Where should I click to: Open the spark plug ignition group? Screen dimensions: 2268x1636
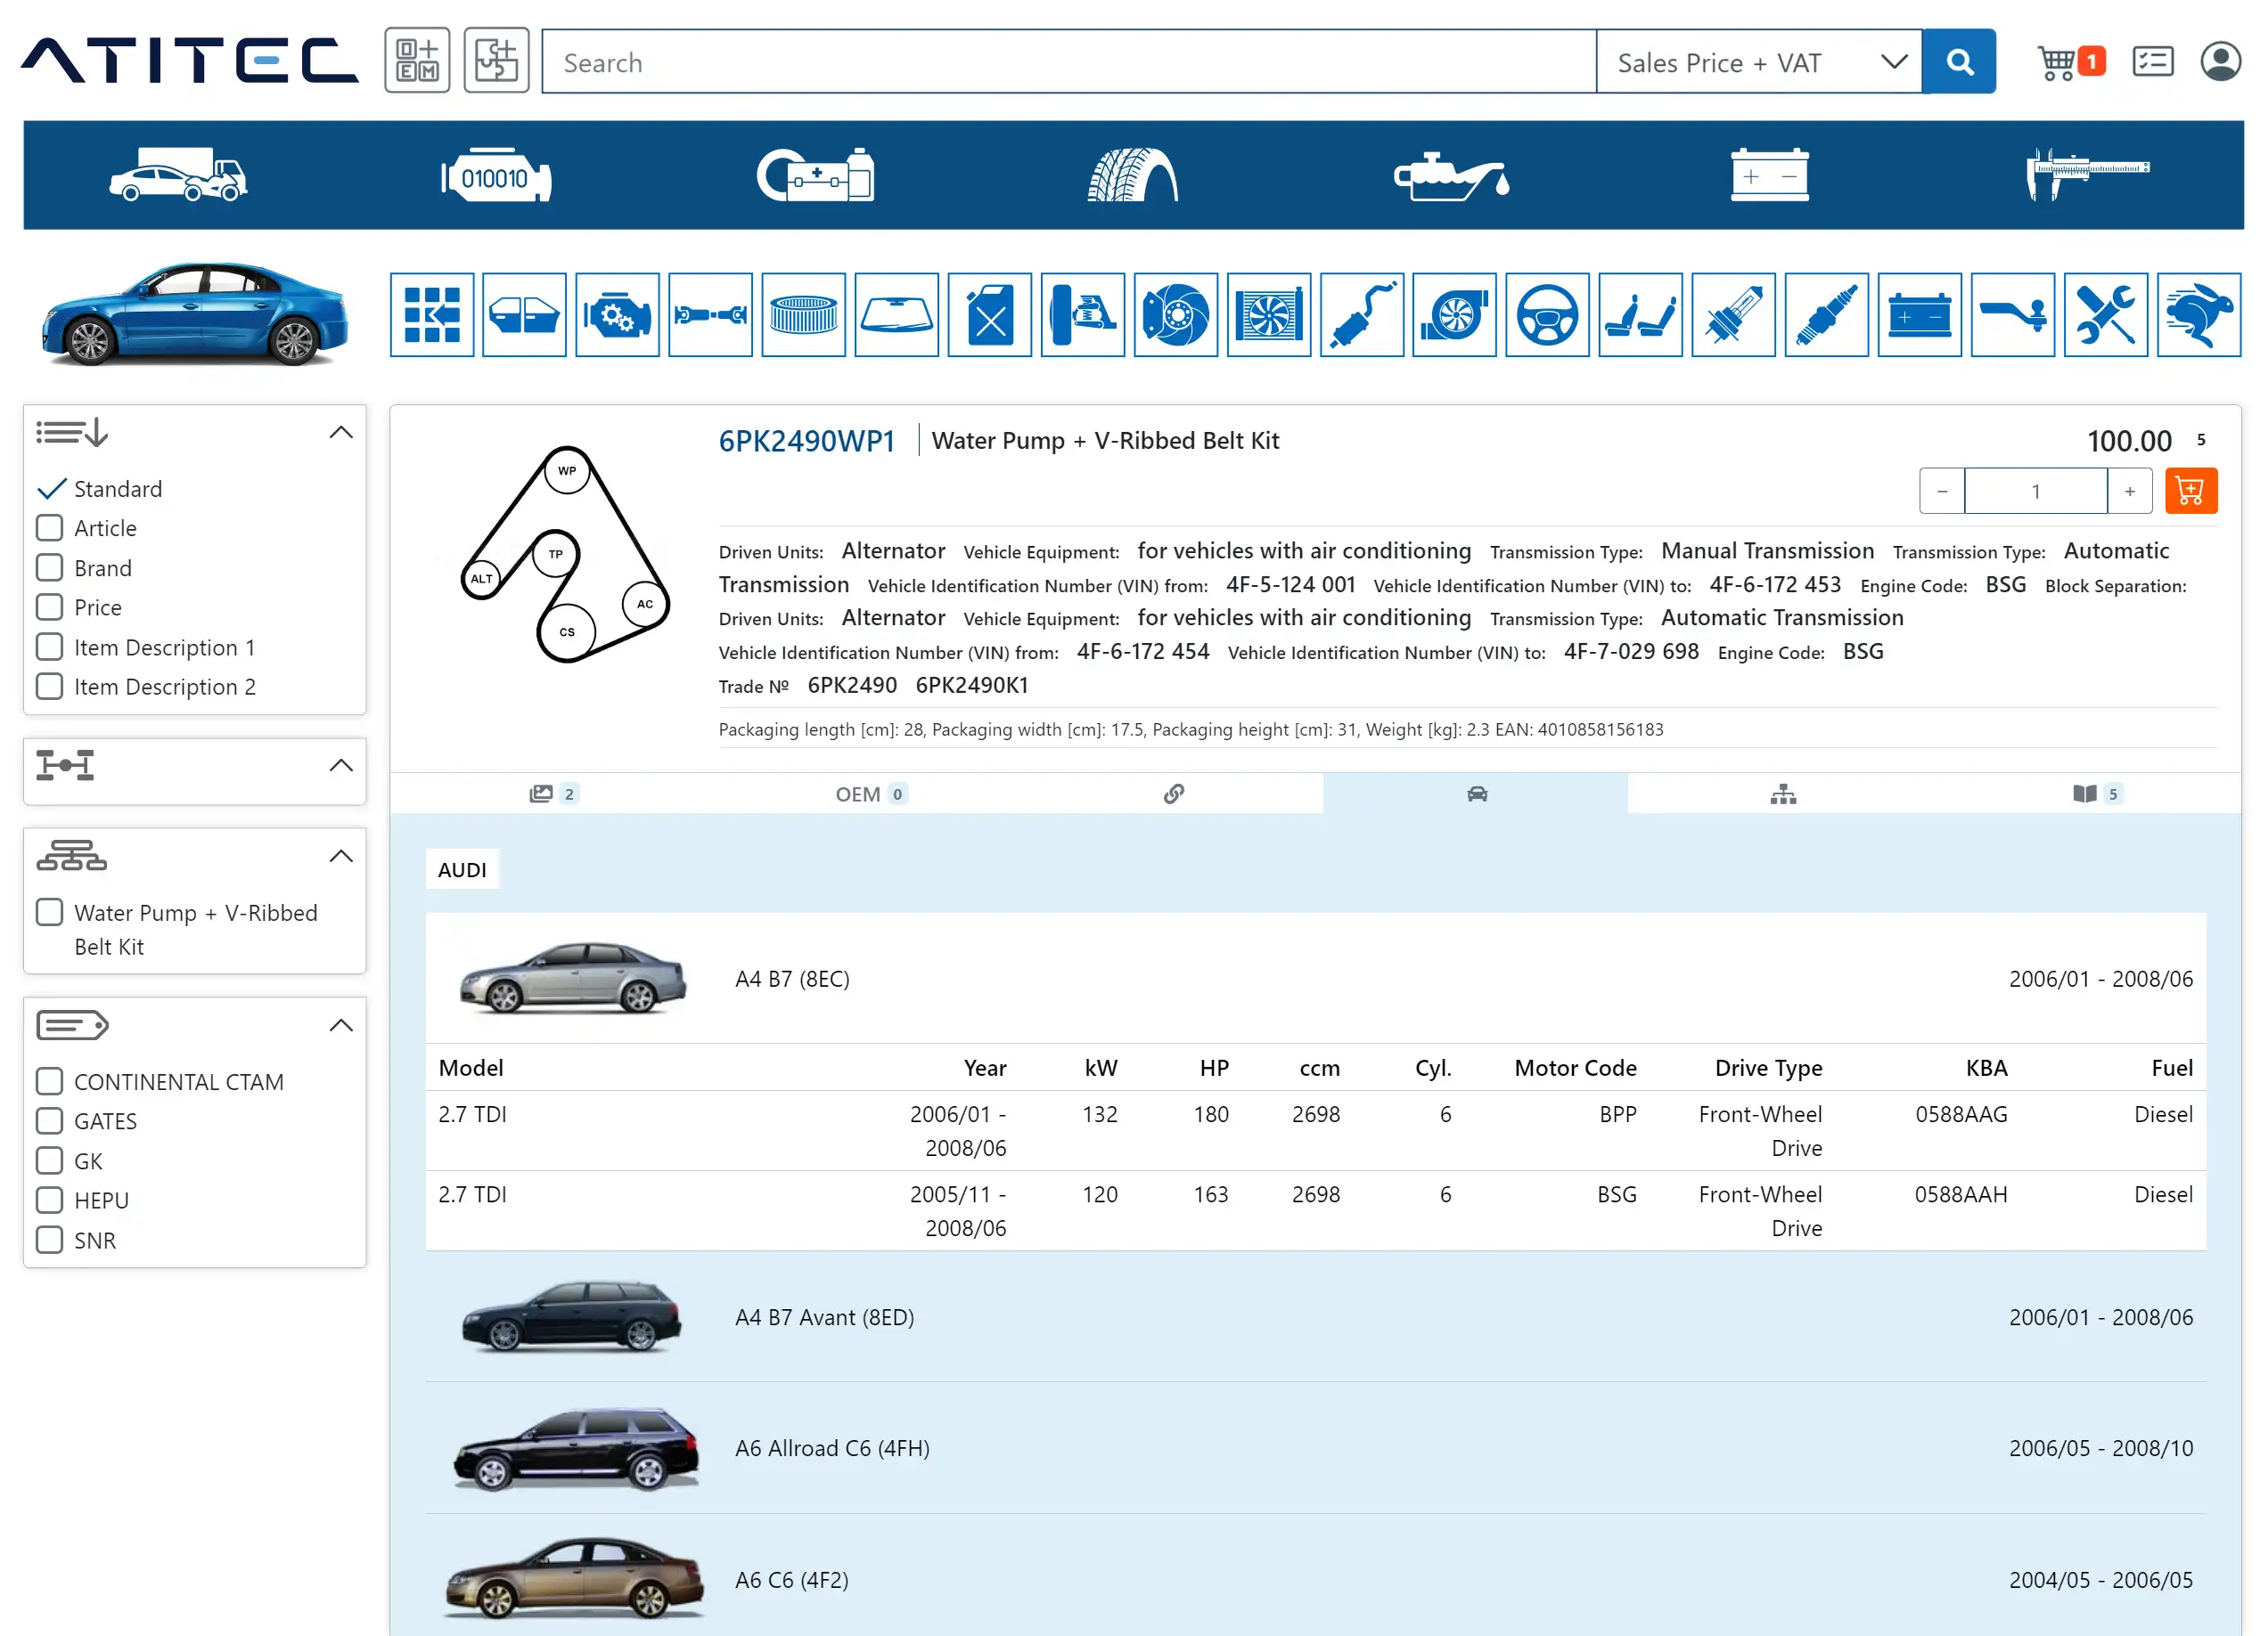click(1826, 314)
